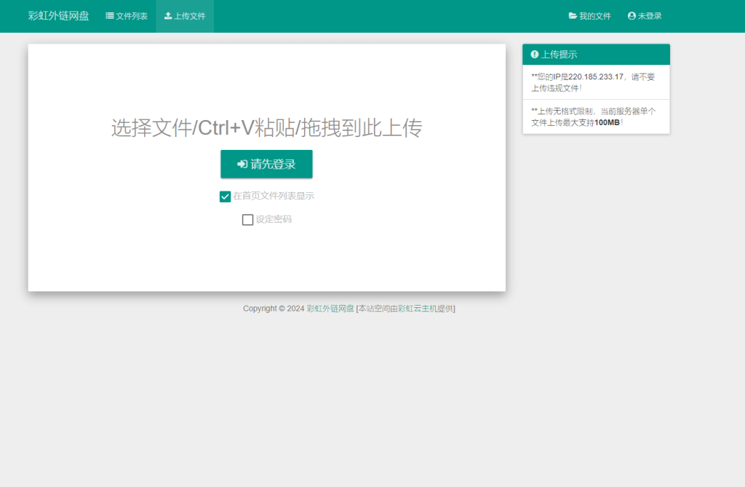Image resolution: width=745 pixels, height=487 pixels.
Task: Uncheck 在首页文件列表显示 checkbox
Action: click(x=226, y=197)
